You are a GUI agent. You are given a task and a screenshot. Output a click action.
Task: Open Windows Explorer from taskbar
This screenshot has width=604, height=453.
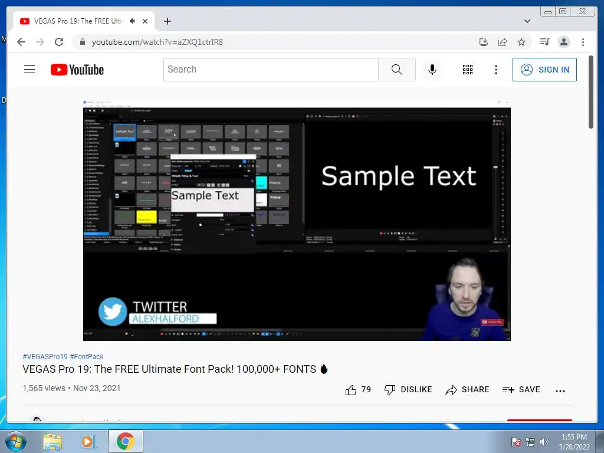tap(52, 442)
